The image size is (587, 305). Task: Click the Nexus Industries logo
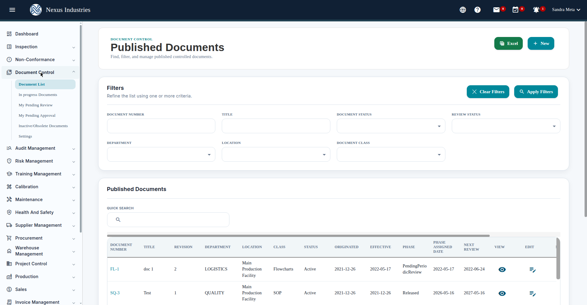click(36, 10)
